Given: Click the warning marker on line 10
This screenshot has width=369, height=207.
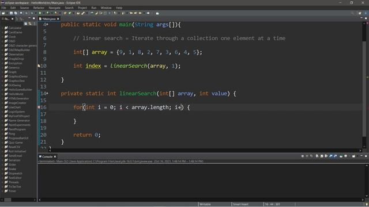Looking at the screenshot, I should 39,66.
